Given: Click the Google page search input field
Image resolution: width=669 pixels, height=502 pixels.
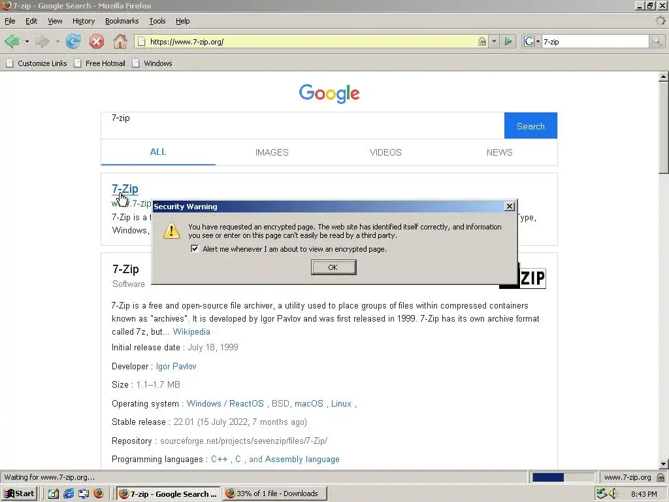Looking at the screenshot, I should click(302, 125).
